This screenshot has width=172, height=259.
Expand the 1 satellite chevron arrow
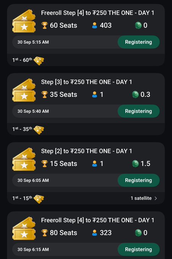[156, 198]
